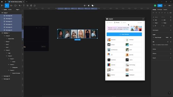The image size is (173, 97).
Task: Open the Unsplash Editorial tab
Action: point(109,23)
